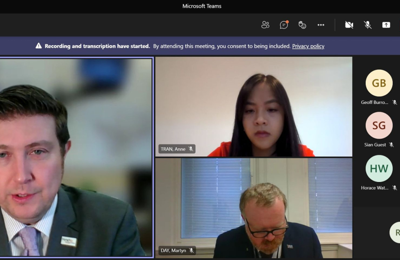Expand the More actions ellipsis menu
The width and height of the screenshot is (400, 260).
(321, 25)
